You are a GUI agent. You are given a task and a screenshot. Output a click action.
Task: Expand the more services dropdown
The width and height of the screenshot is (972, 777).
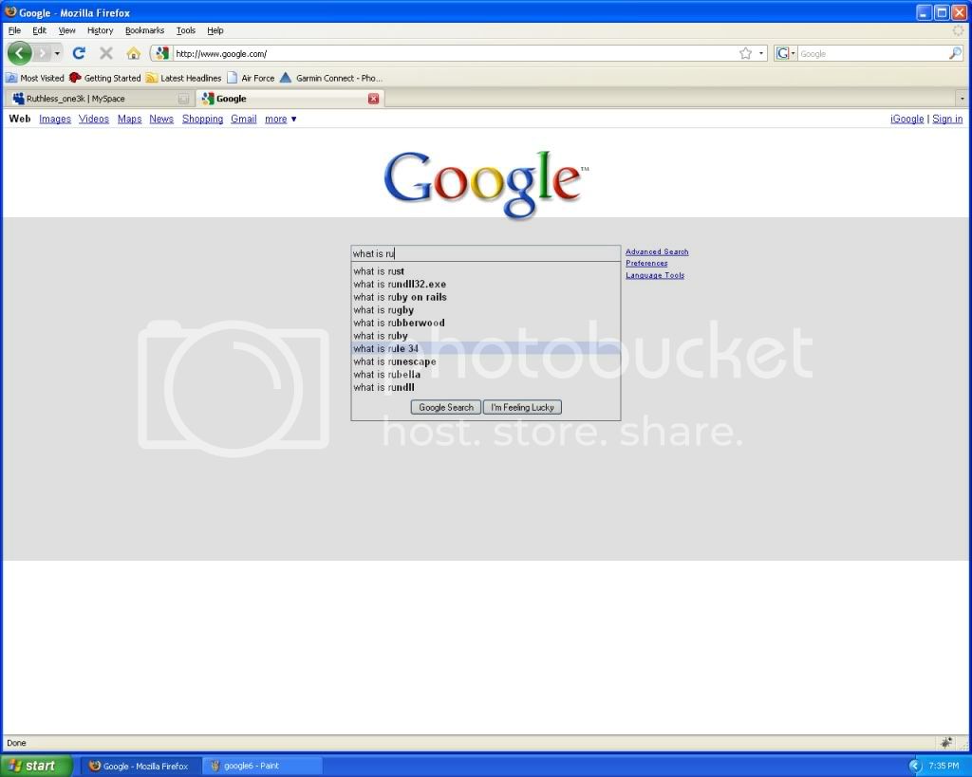pyautogui.click(x=280, y=119)
